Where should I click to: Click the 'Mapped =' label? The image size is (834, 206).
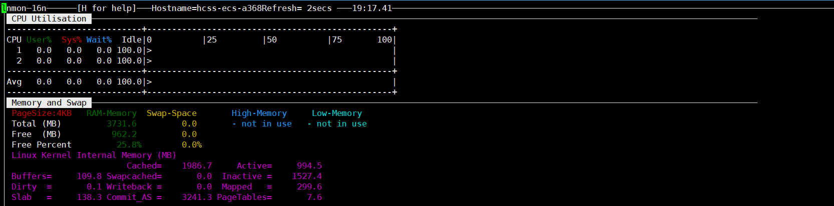247,187
